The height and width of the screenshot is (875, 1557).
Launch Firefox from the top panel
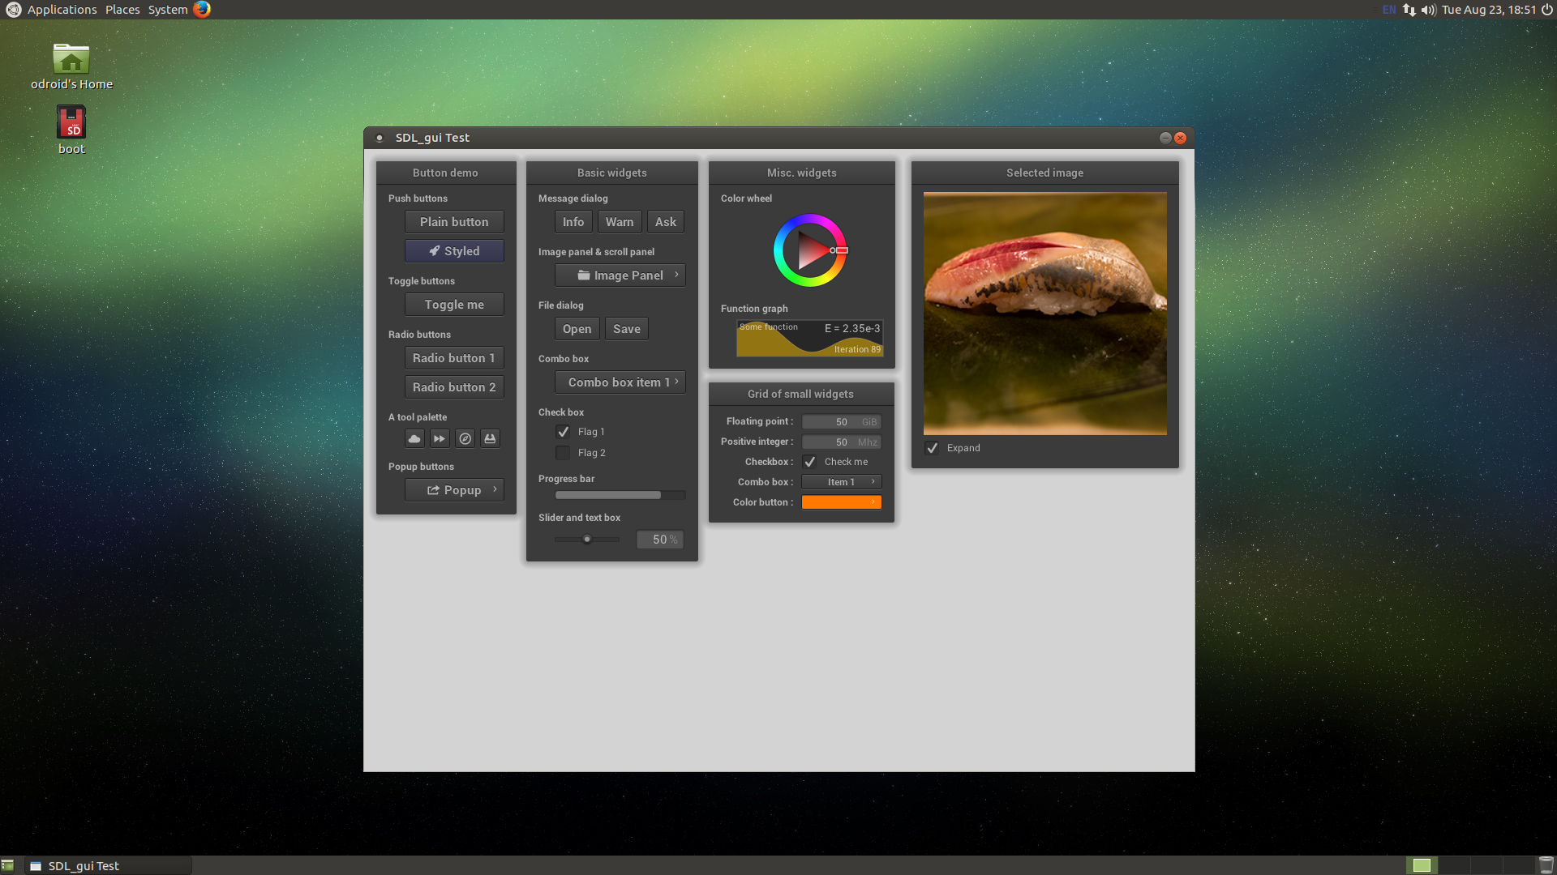pos(202,10)
